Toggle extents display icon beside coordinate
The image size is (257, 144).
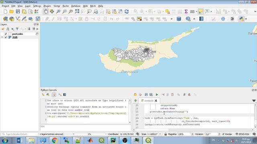click(x=138, y=134)
